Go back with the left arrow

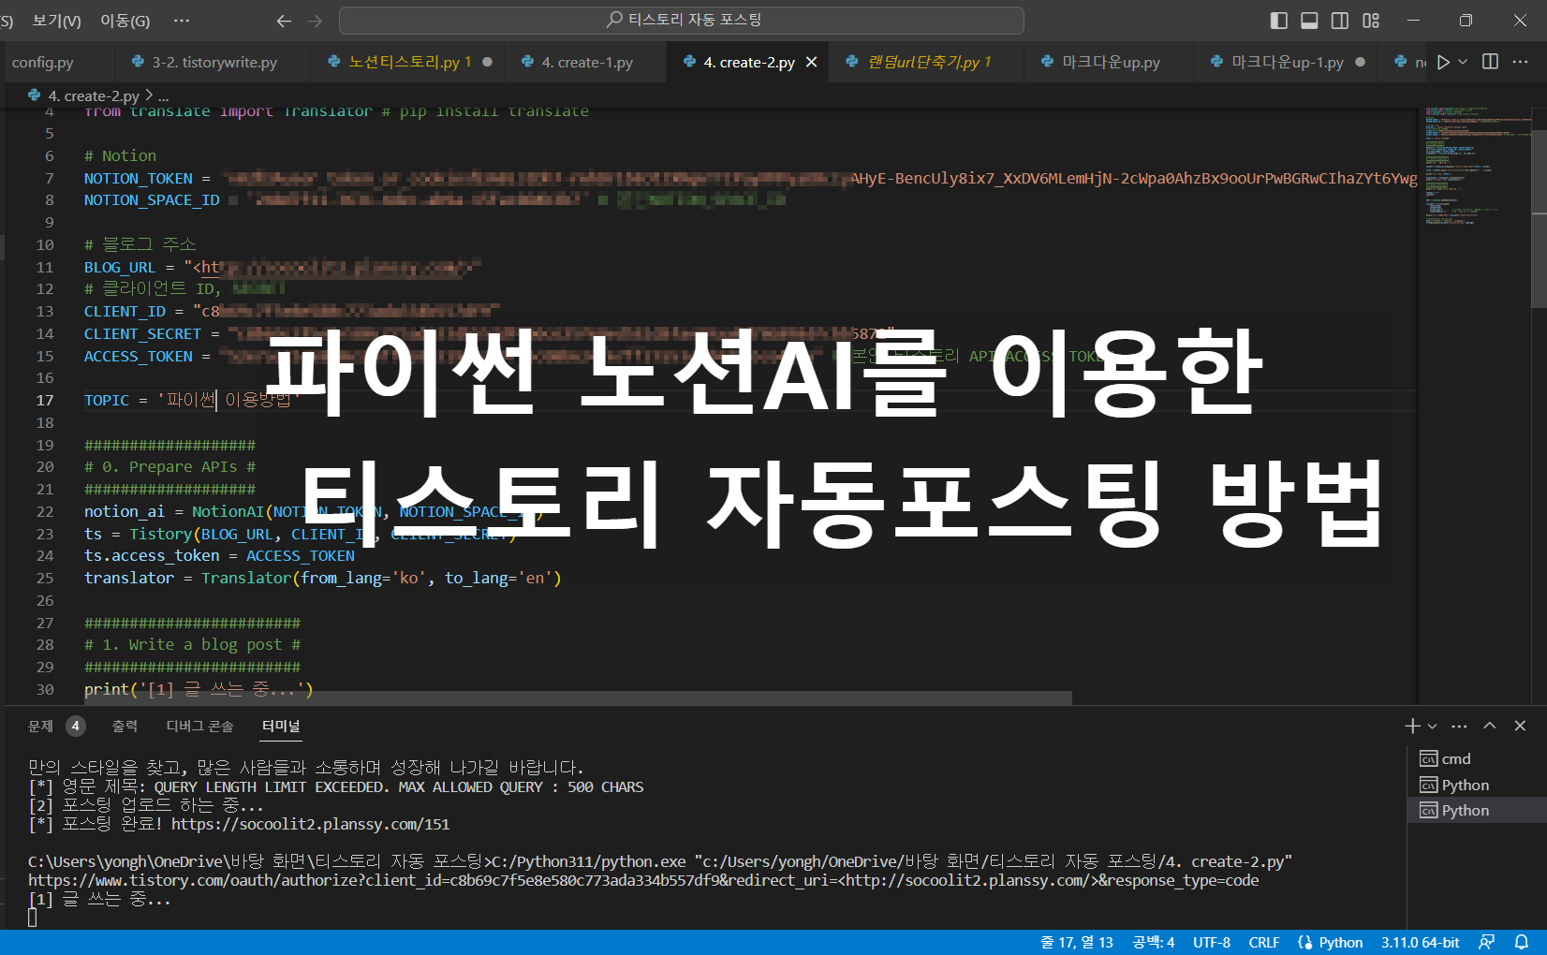click(284, 21)
